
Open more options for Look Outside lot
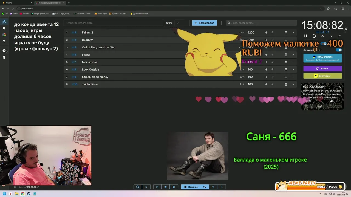click(293, 69)
